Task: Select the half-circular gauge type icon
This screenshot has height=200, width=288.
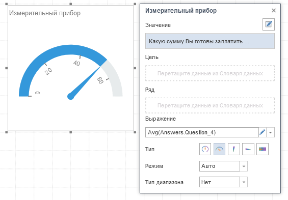Action: (219, 149)
